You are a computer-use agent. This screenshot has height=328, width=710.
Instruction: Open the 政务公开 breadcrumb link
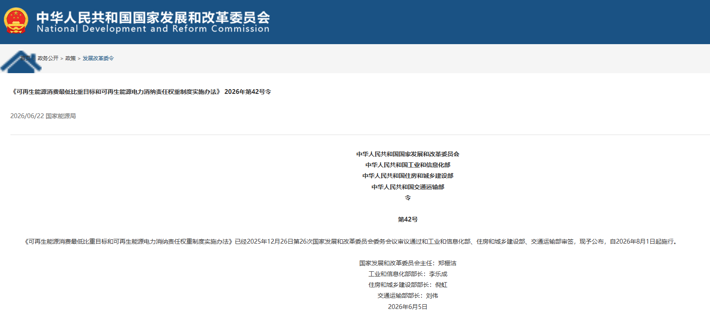(48, 58)
